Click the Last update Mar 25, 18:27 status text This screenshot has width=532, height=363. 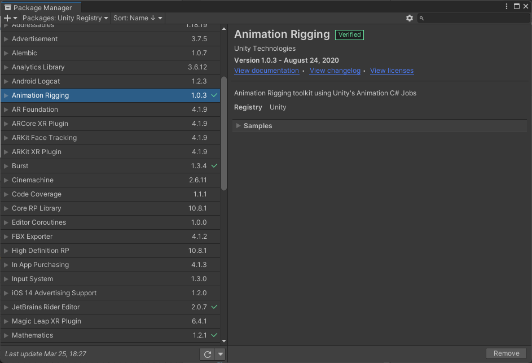tap(46, 354)
